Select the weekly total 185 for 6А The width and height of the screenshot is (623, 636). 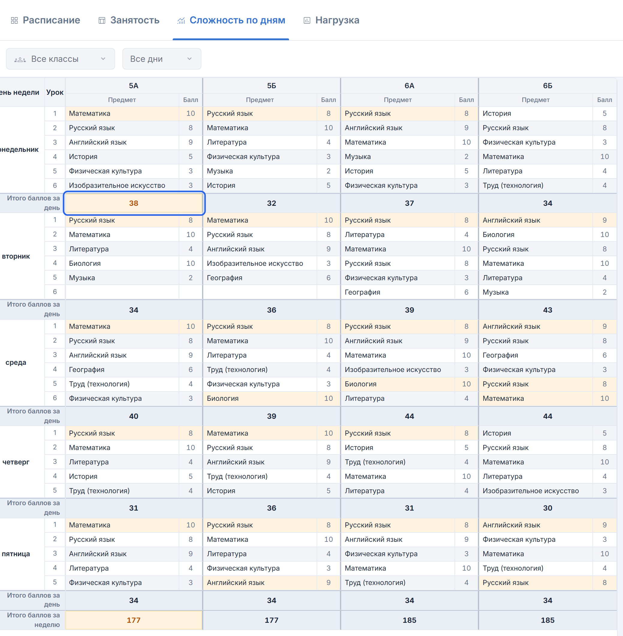tap(409, 620)
